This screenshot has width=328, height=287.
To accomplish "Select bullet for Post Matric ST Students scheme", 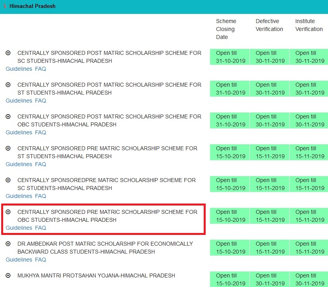I will [8, 85].
